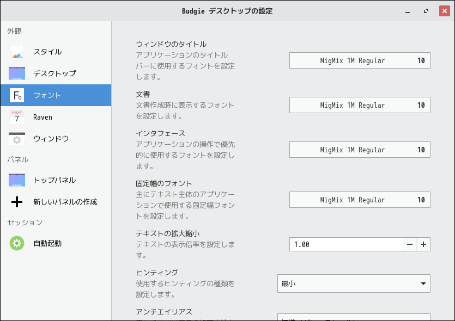This screenshot has width=455, height=321.
Task: Click the Style (スタイル) sidebar icon
Action: (17, 52)
